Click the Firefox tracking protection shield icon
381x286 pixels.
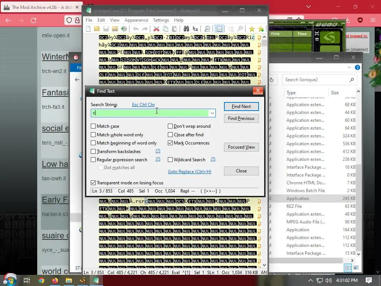tap(69, 20)
